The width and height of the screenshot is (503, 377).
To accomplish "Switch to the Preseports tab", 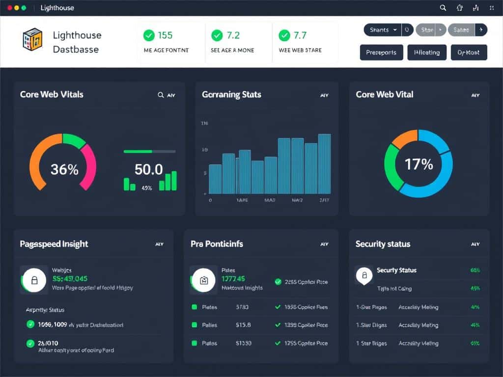I will tap(382, 53).
